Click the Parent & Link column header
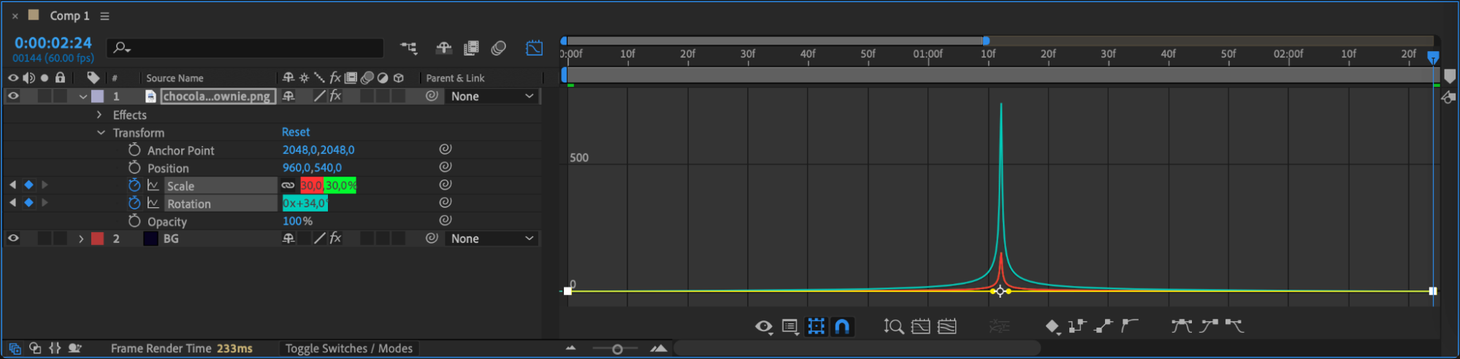This screenshot has height=359, width=1460. coord(455,78)
